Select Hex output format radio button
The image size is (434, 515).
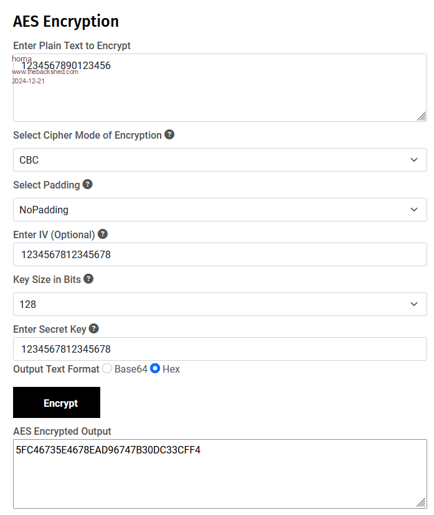click(x=155, y=369)
